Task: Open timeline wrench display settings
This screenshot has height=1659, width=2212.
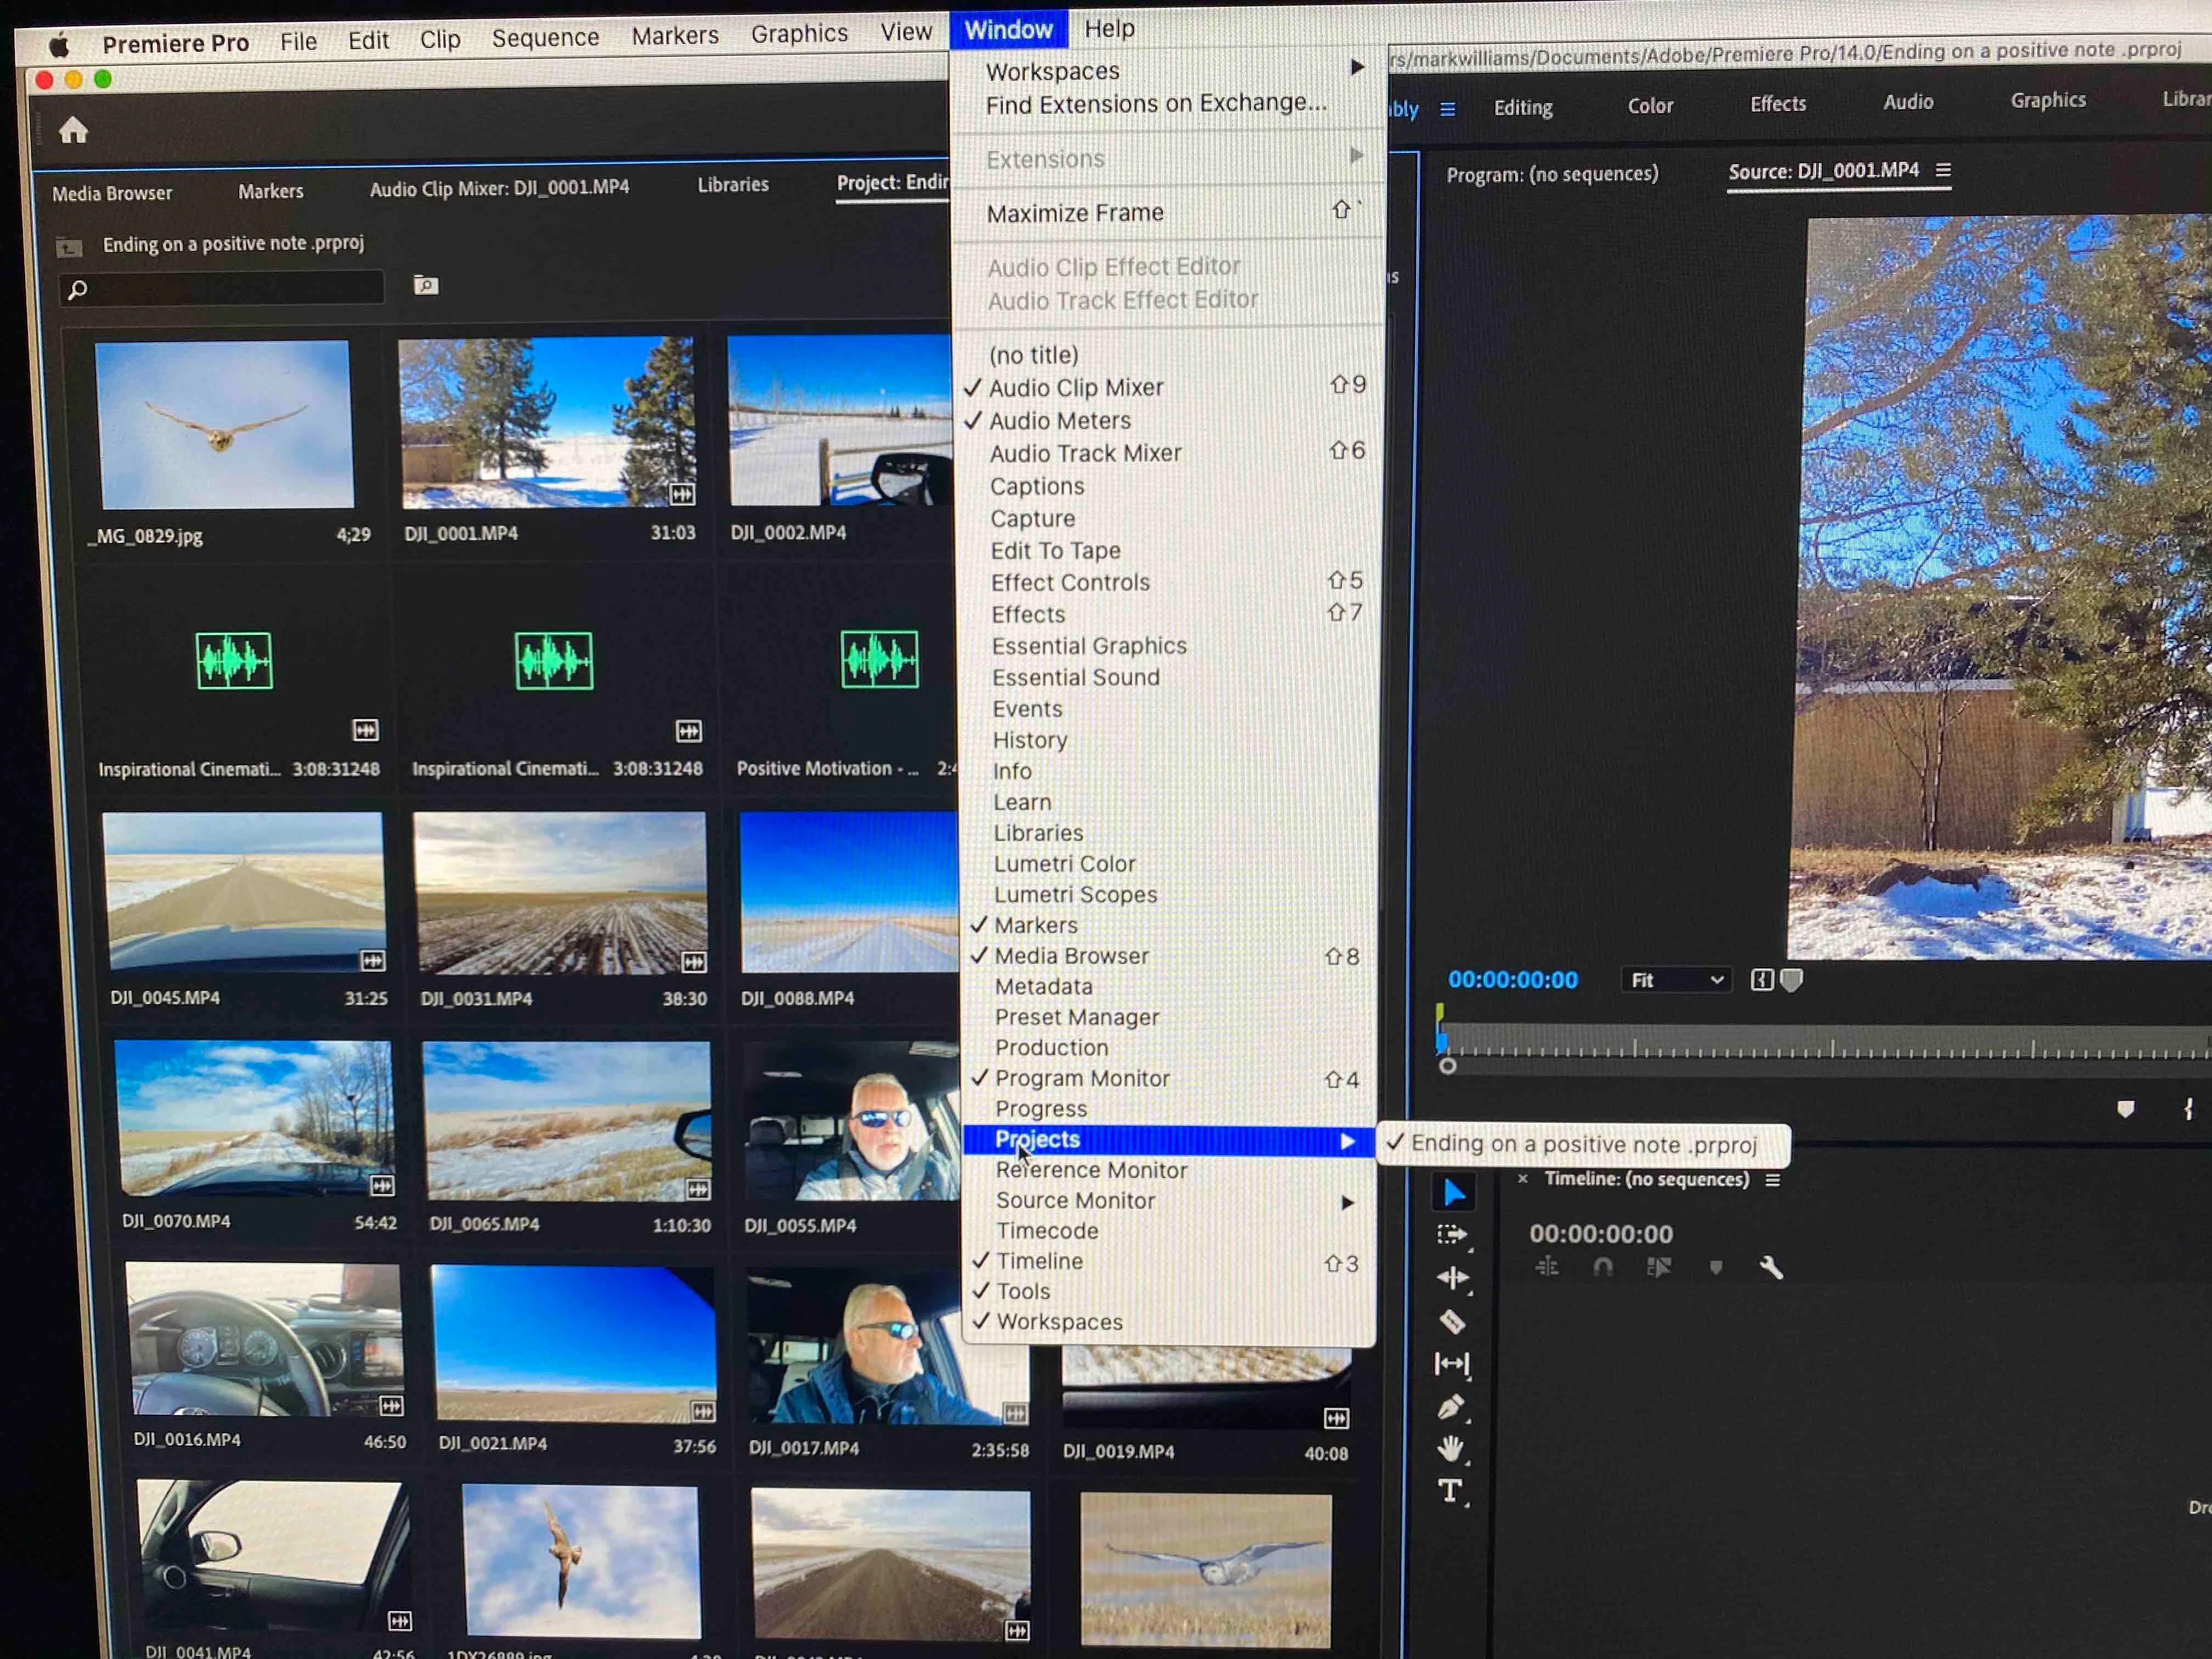Action: click(1771, 1268)
